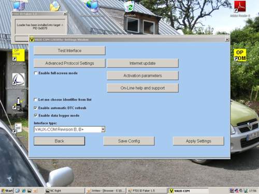Open the Recycle Bin desktop icon
This screenshot has height=194, width=259.
click(x=129, y=6)
